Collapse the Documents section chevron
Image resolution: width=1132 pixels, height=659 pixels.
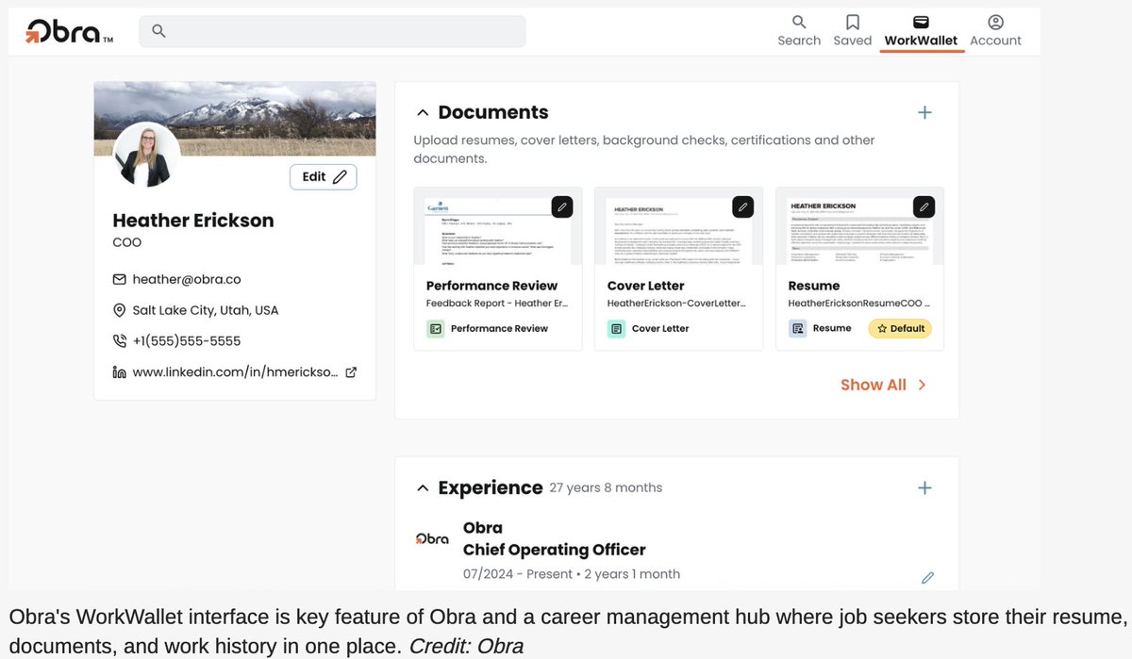(x=422, y=112)
